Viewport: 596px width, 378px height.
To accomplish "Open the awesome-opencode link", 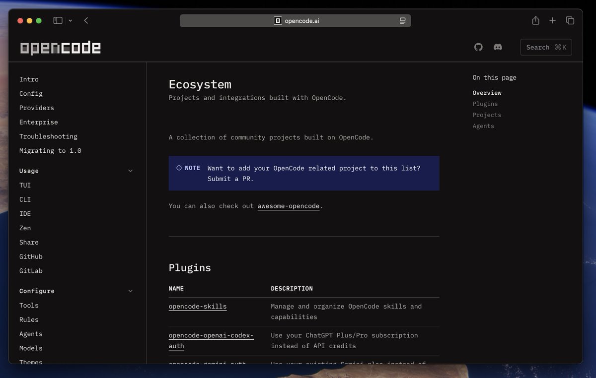I will pyautogui.click(x=289, y=206).
